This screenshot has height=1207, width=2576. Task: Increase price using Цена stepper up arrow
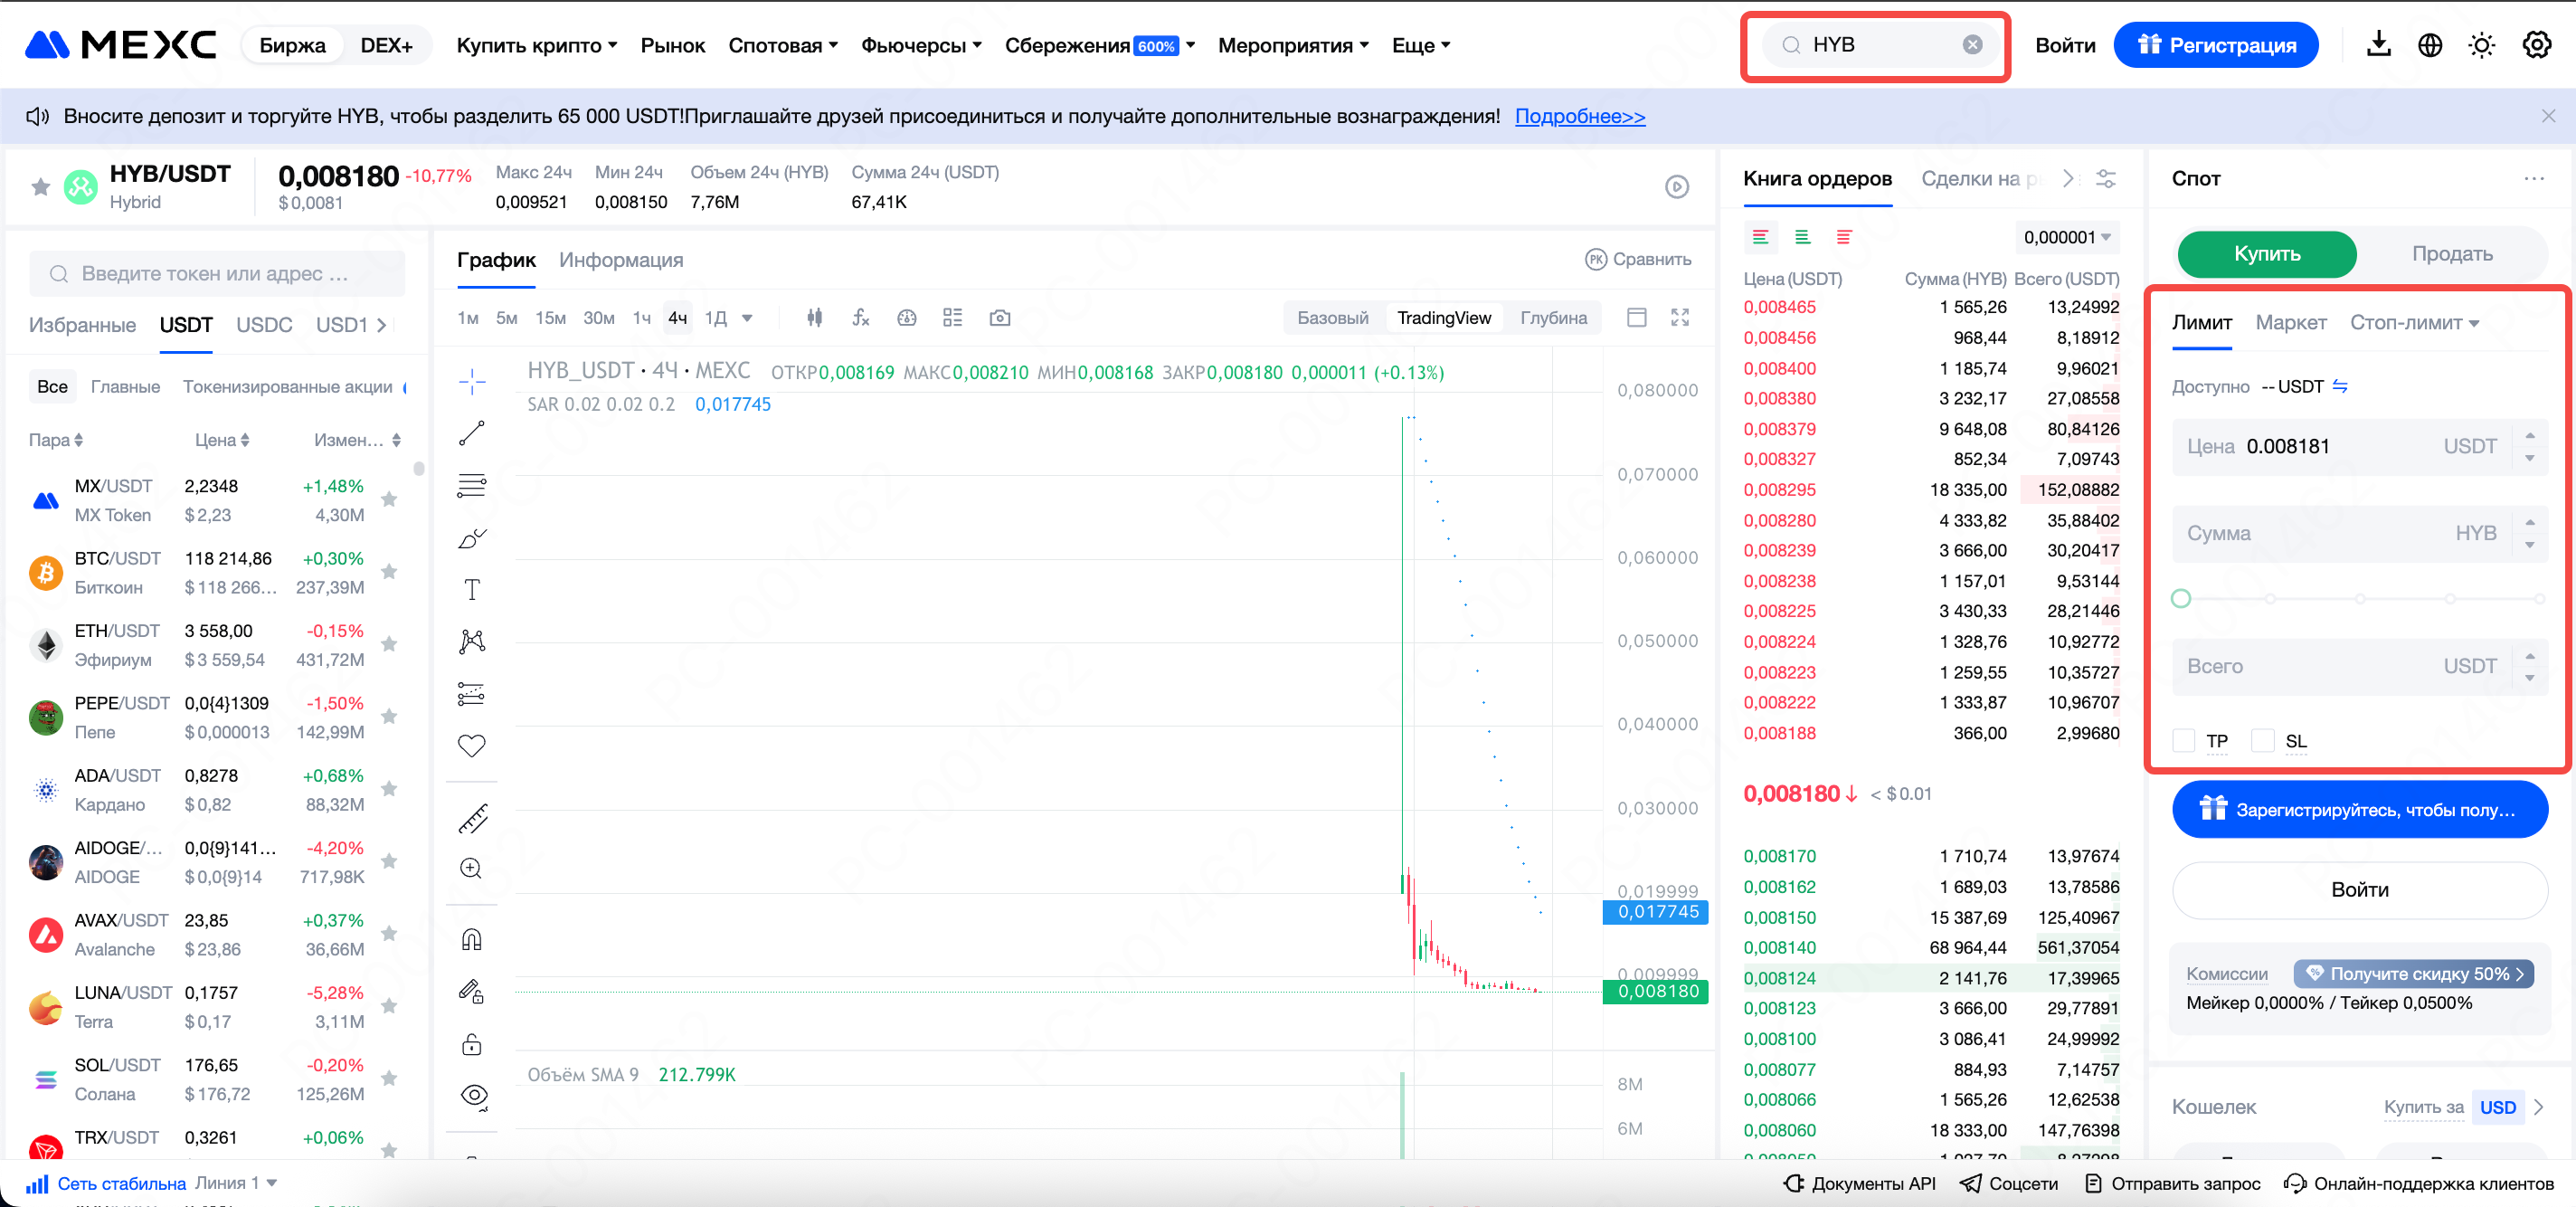click(x=2529, y=435)
